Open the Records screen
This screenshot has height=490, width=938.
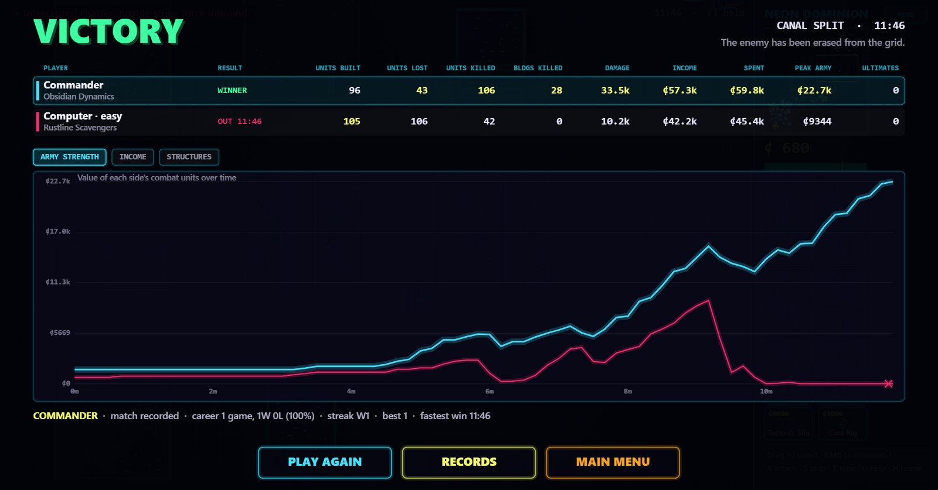pyautogui.click(x=469, y=462)
